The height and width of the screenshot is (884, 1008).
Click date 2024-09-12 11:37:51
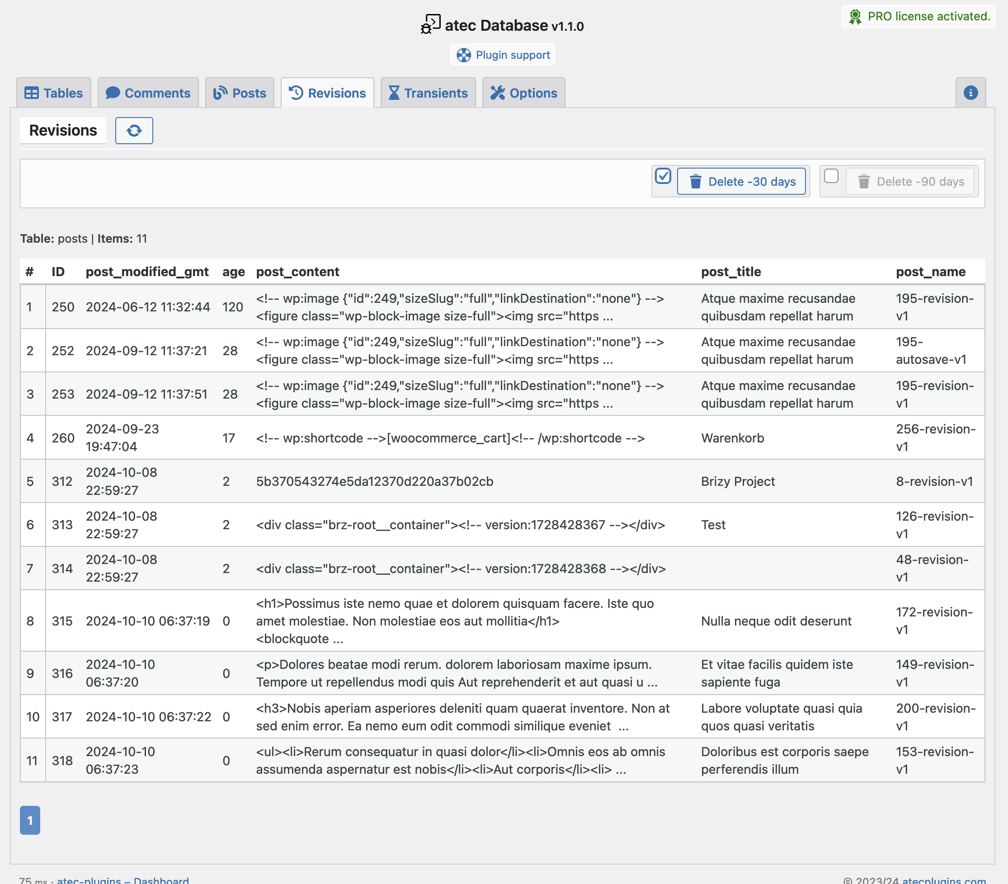click(147, 394)
